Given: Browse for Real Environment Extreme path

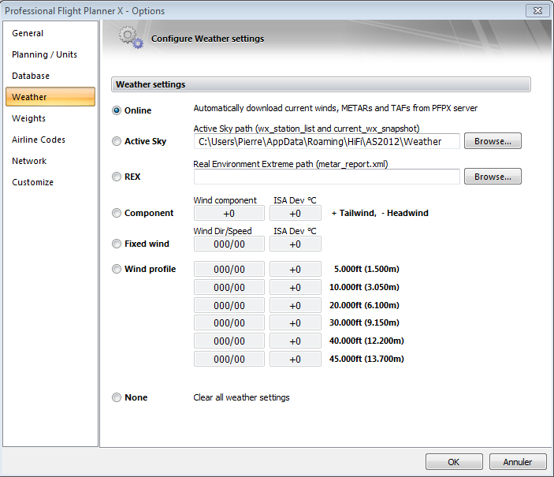Looking at the screenshot, I should click(x=493, y=177).
